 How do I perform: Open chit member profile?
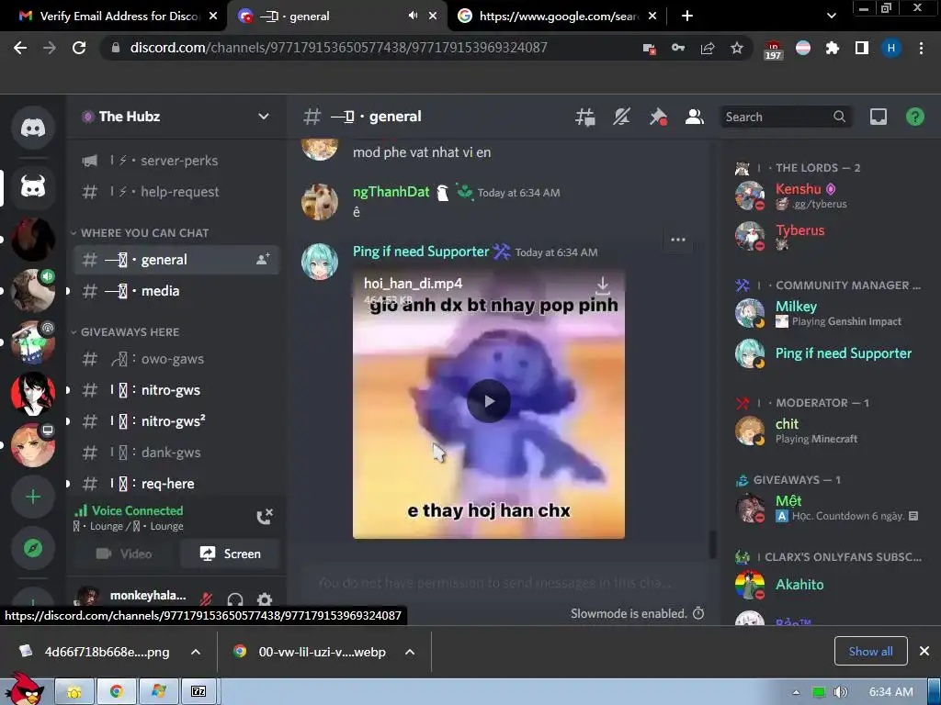click(828, 431)
